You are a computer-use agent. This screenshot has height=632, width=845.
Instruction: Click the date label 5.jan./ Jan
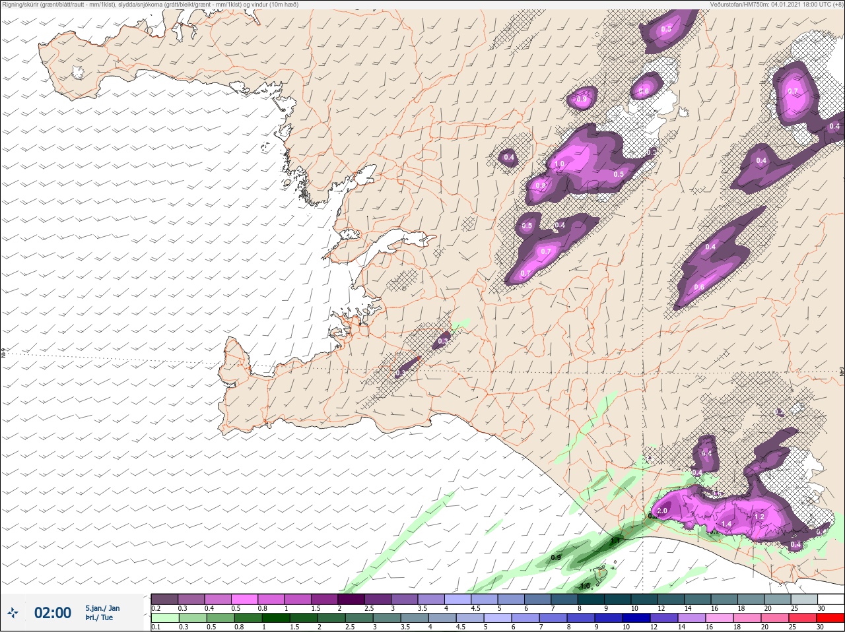tap(102, 608)
